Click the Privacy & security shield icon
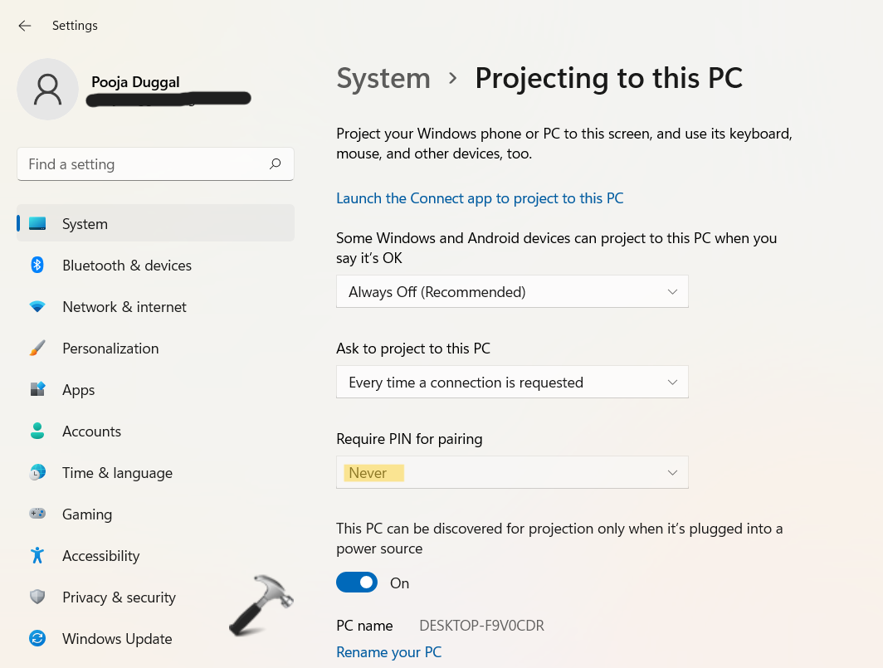The width and height of the screenshot is (883, 668). tap(37, 597)
